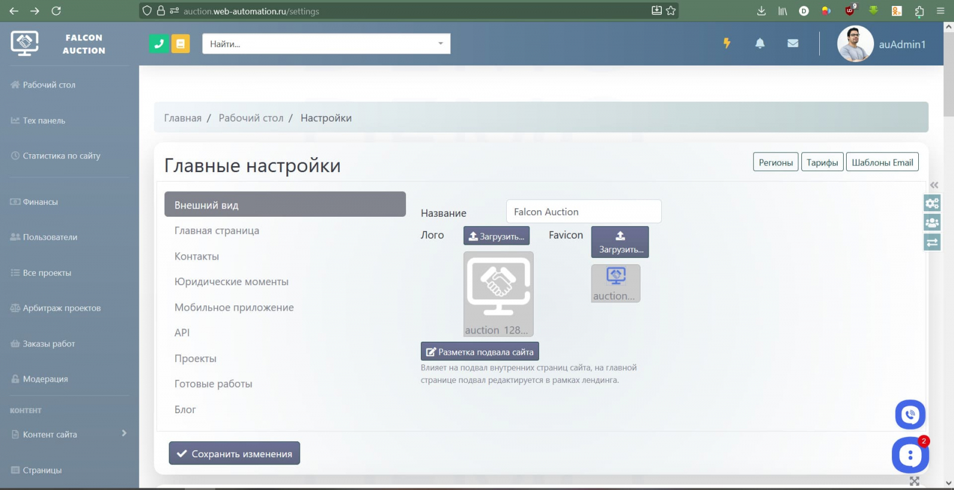
Task: Click the Шаблоны Email button
Action: [882, 163]
